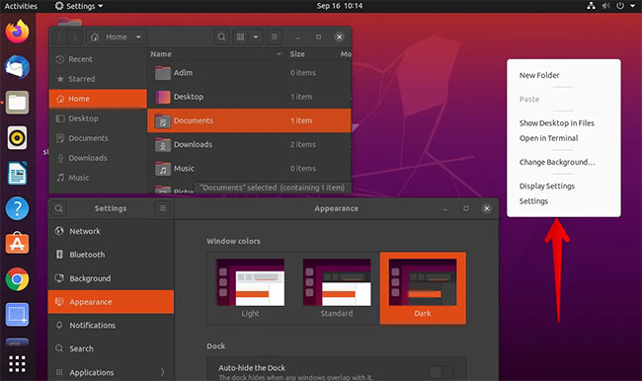
Task: Click the search icon in Settings header
Action: (x=59, y=208)
